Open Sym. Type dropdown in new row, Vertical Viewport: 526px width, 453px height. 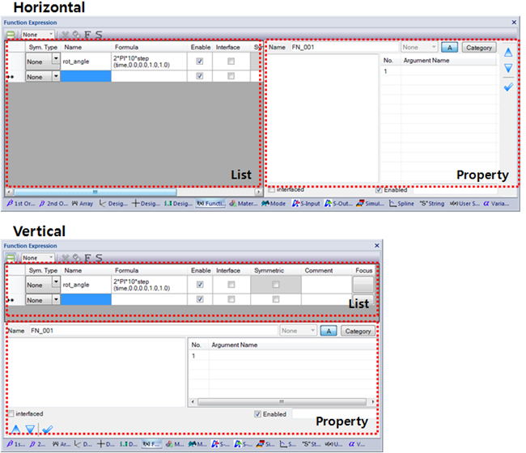point(56,299)
